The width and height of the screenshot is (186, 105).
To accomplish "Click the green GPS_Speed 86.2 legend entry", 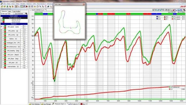I will click(x=178, y=17).
